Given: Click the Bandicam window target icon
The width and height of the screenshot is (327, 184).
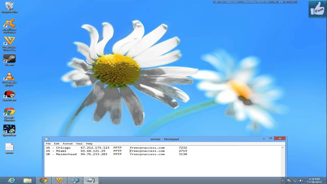Looking at the screenshot, I should 217,2.
